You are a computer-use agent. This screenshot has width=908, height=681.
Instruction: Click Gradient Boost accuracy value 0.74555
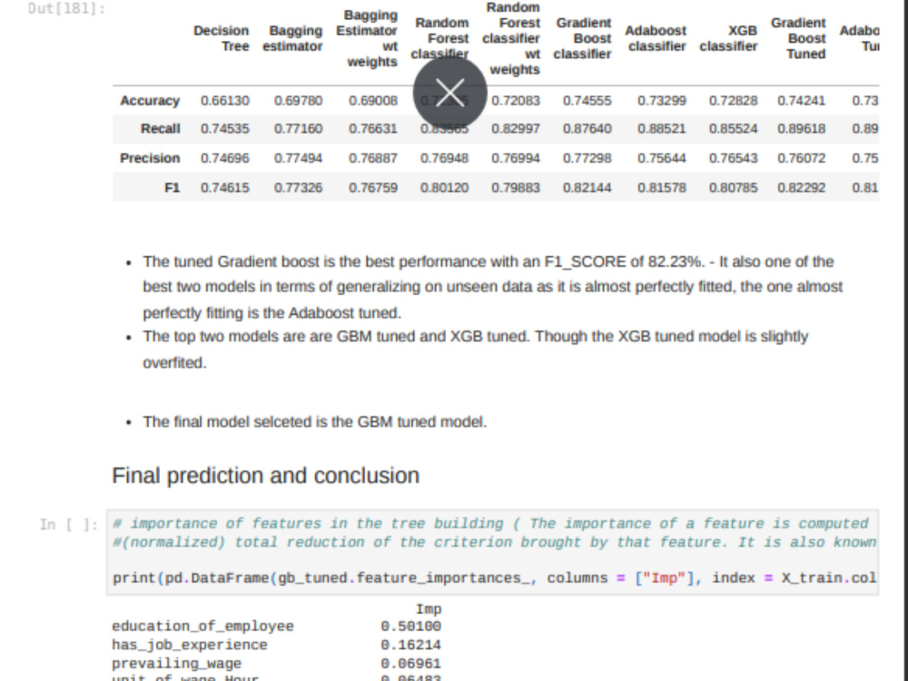pyautogui.click(x=587, y=101)
